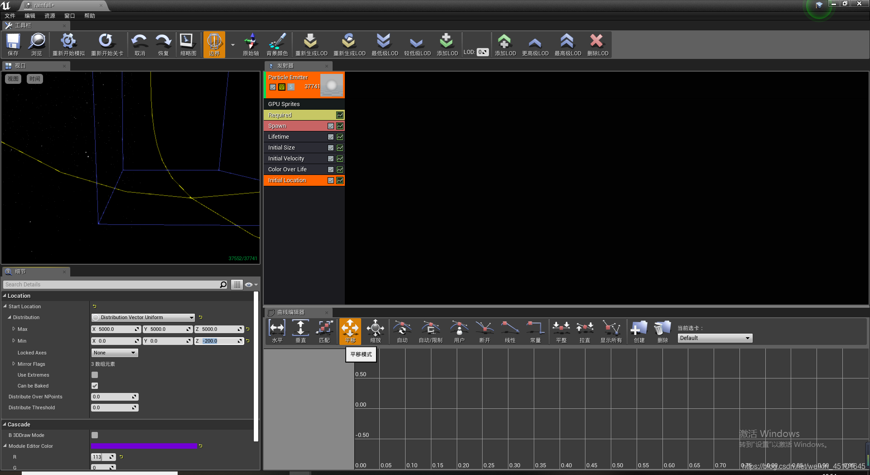Viewport: 870px width, 475px height.
Task: Set curve tangent to 自动
Action: pyautogui.click(x=402, y=331)
